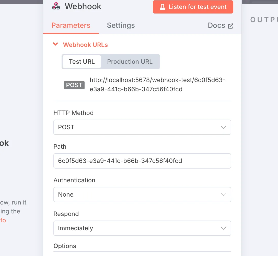Click into the Path input field
The image size is (278, 256).
tap(142, 161)
